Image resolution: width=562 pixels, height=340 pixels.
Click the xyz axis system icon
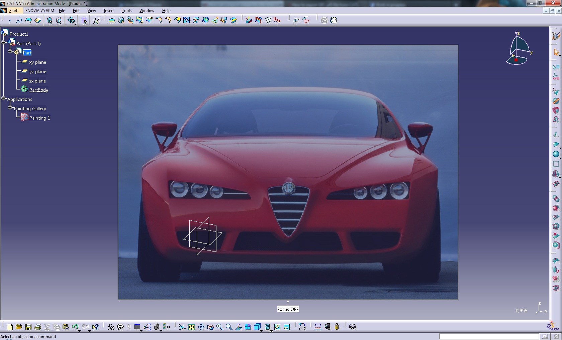tap(556, 76)
